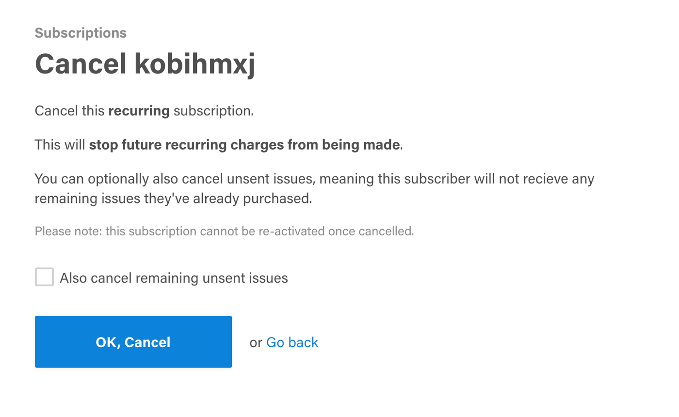Click the 'Also cancel remaining unsent issues' label
679x417 pixels.
click(174, 278)
